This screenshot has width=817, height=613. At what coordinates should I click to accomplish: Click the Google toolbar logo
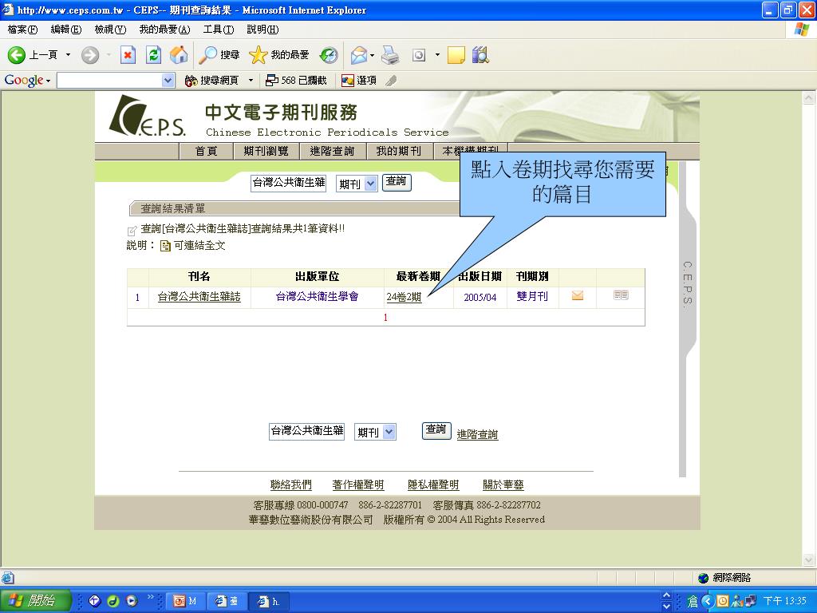(23, 81)
